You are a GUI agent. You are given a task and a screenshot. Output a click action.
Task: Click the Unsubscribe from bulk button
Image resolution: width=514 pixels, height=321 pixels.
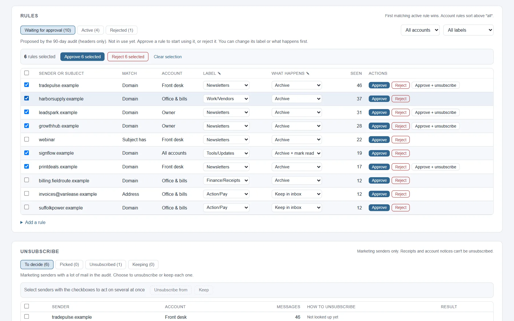point(171,290)
